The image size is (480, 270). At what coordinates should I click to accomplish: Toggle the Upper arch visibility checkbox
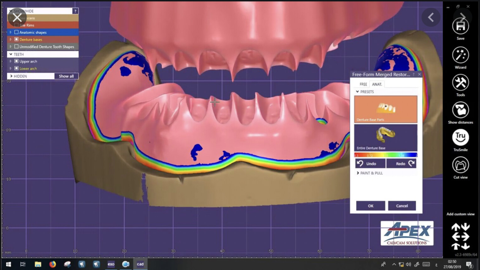(17, 61)
